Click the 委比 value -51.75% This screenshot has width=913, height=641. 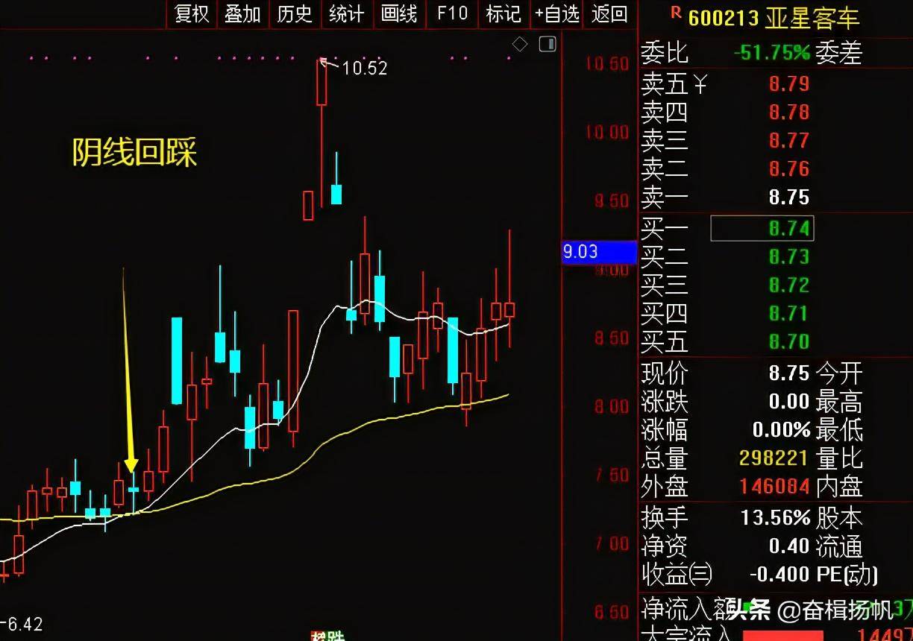coord(771,52)
